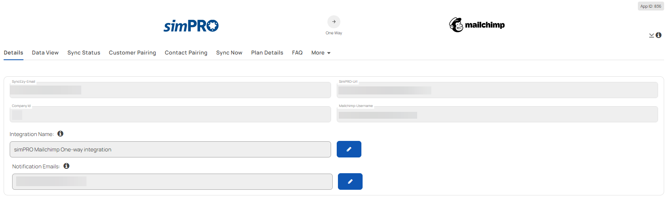Image resolution: width=669 pixels, height=216 pixels.
Task: Click the Mailchimp-Username field
Action: point(497,114)
